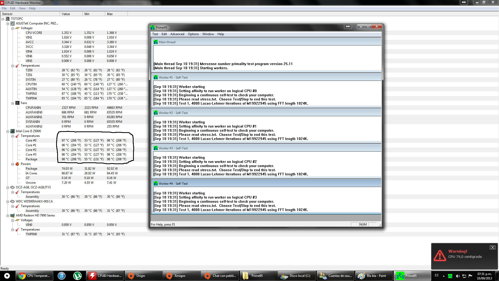Click the Powers group flame icon

[x=17, y=164]
